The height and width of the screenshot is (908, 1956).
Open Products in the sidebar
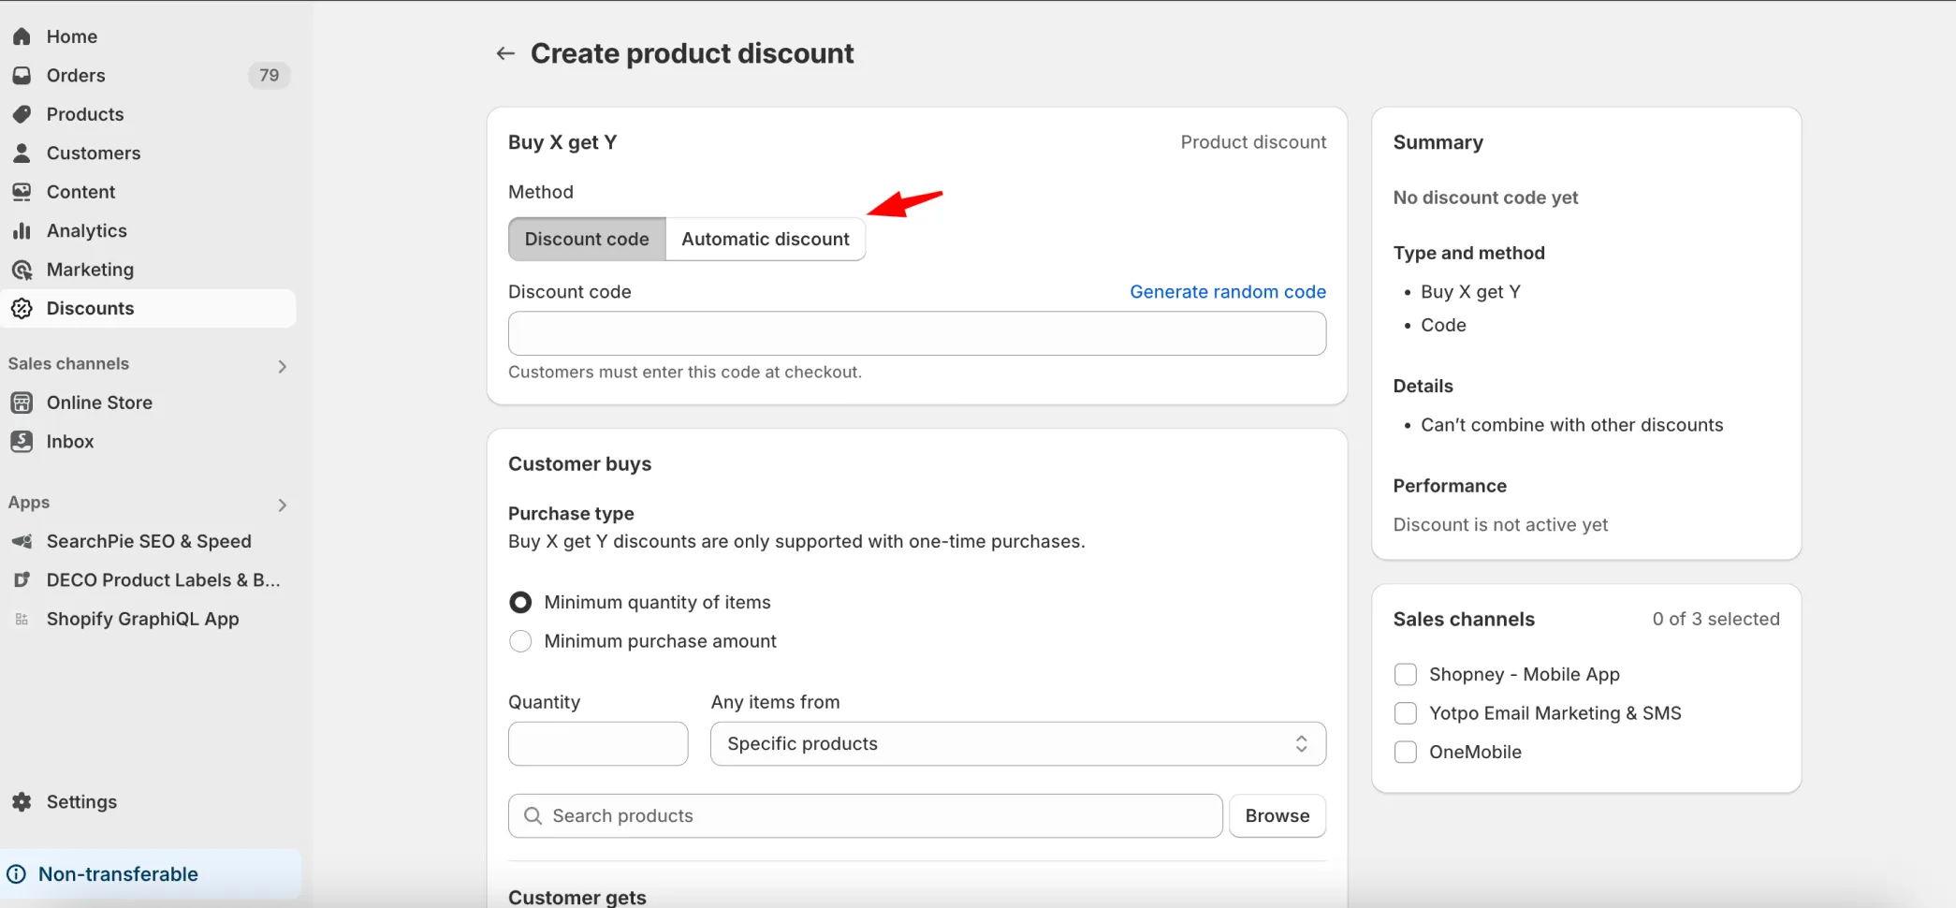tap(148, 114)
